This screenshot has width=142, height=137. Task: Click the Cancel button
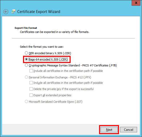pos(129,130)
